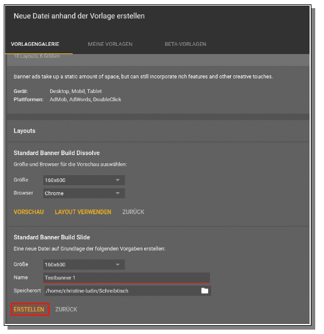Click Zurück next to Erstellen

tap(66, 310)
